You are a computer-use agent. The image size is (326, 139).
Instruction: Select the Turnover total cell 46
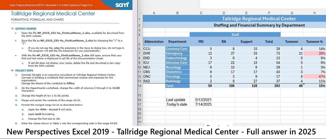292,86
